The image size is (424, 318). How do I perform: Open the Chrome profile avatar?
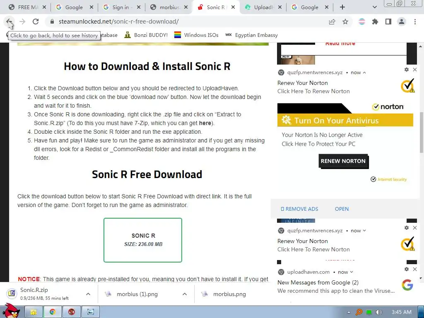(x=402, y=22)
